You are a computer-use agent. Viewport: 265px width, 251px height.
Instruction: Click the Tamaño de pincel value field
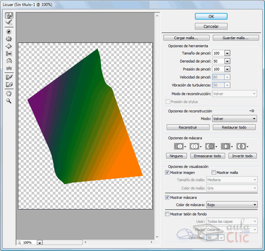[219, 53]
